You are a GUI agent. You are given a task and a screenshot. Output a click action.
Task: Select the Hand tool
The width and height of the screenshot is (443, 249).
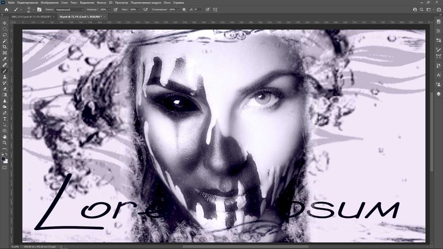[4, 137]
